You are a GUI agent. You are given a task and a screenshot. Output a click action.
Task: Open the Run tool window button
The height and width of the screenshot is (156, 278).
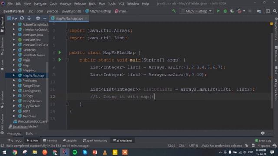pos(33,140)
